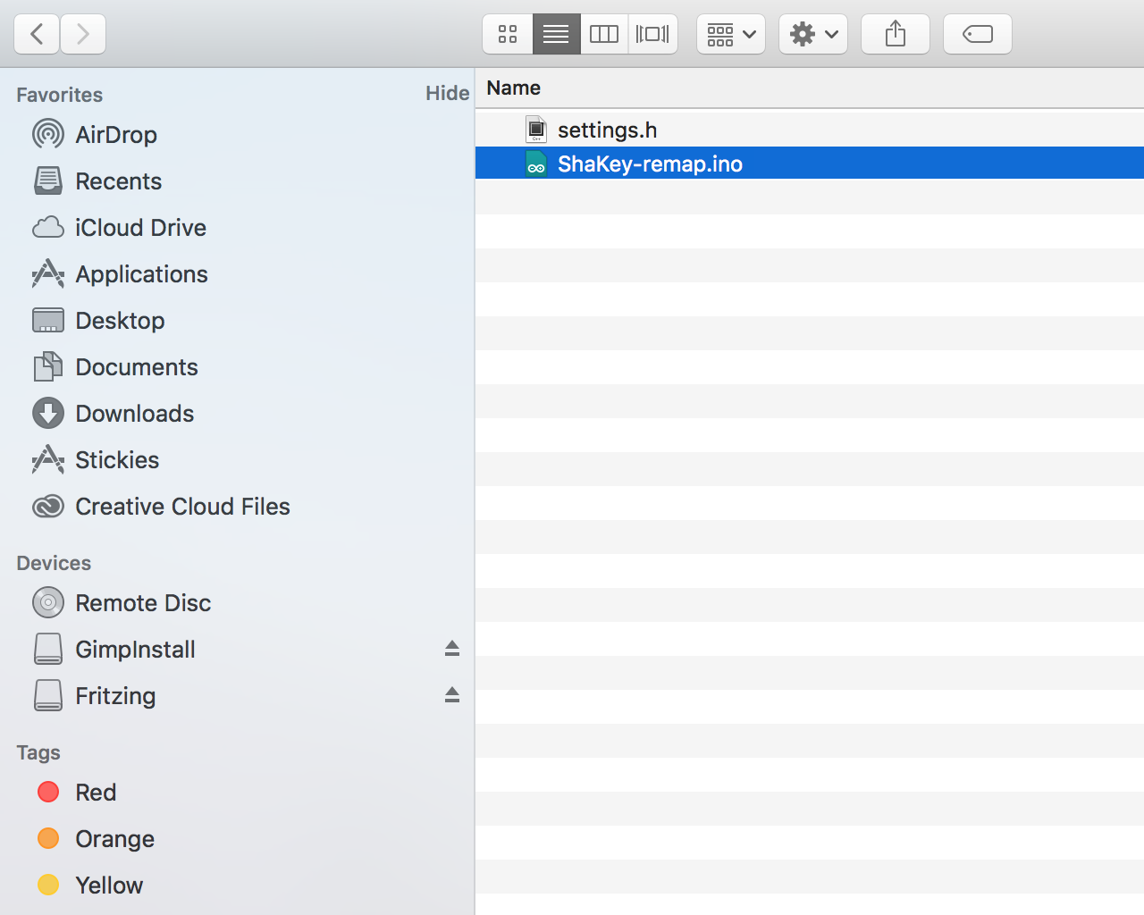The width and height of the screenshot is (1144, 915).
Task: Open the item arrangement dropdown
Action: pyautogui.click(x=731, y=34)
